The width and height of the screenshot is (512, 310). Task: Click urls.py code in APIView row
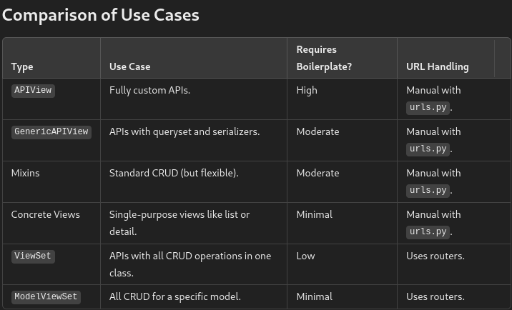428,108
